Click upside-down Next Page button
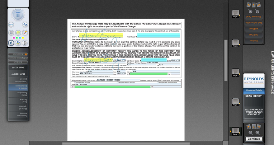Image resolution: width=274 pixels, height=145 pixels. coord(253,35)
